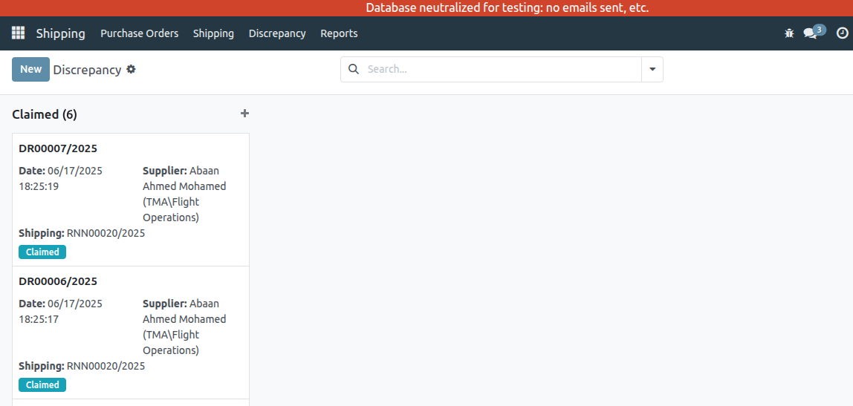Screen dimensions: 853x406
Task: Click Claimed status badge on DR00006/2025
Action: click(x=42, y=385)
